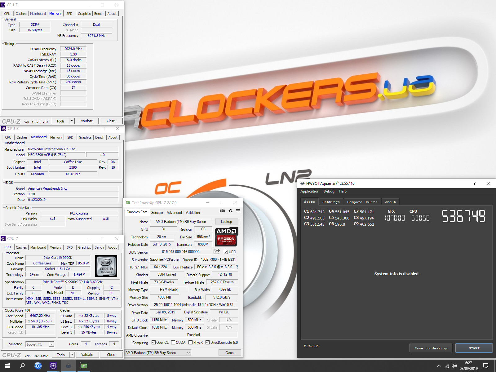Open Compare Online tab in Aquamark

point(362,202)
